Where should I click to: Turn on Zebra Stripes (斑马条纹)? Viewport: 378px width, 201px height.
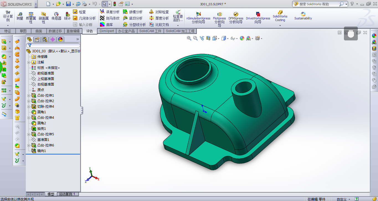coord(110,18)
